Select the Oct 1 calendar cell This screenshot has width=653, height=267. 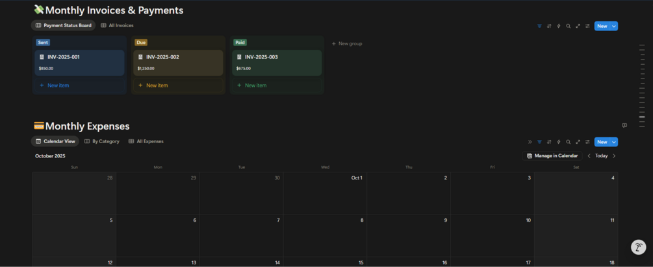pyautogui.click(x=325, y=193)
